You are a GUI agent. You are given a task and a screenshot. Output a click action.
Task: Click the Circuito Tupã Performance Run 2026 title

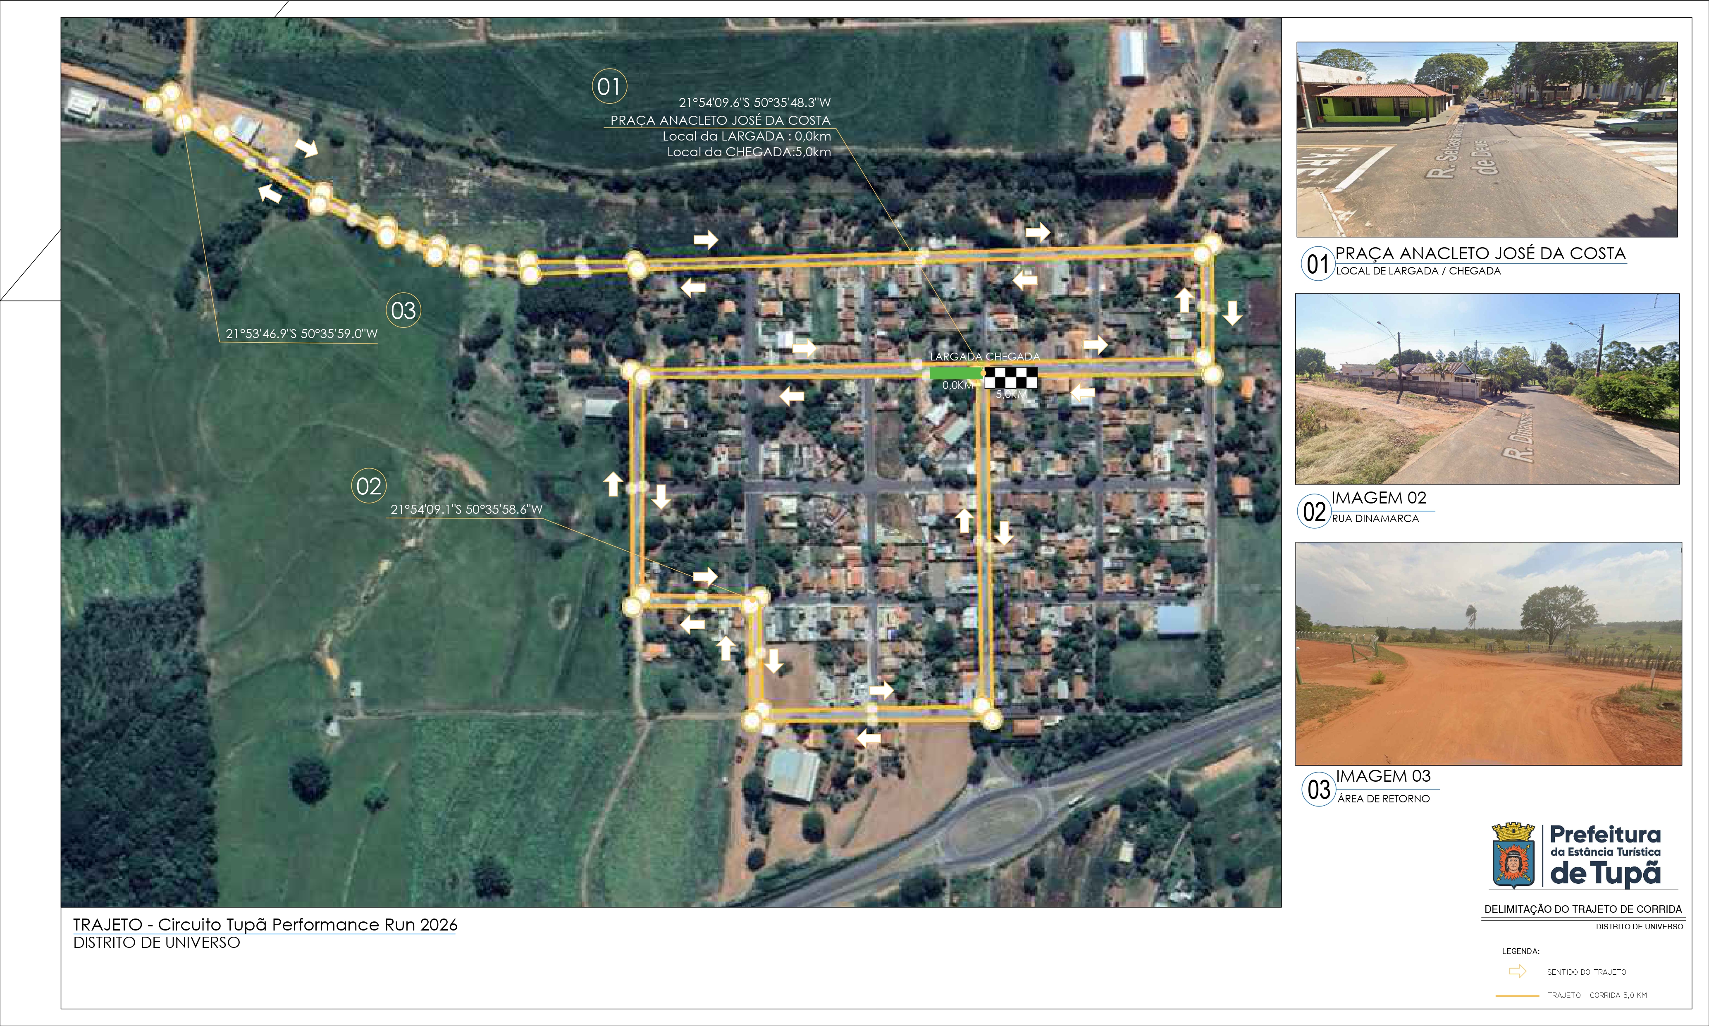265,924
